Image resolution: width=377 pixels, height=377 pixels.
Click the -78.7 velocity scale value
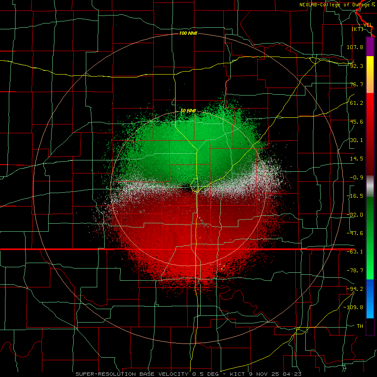[x=355, y=271]
